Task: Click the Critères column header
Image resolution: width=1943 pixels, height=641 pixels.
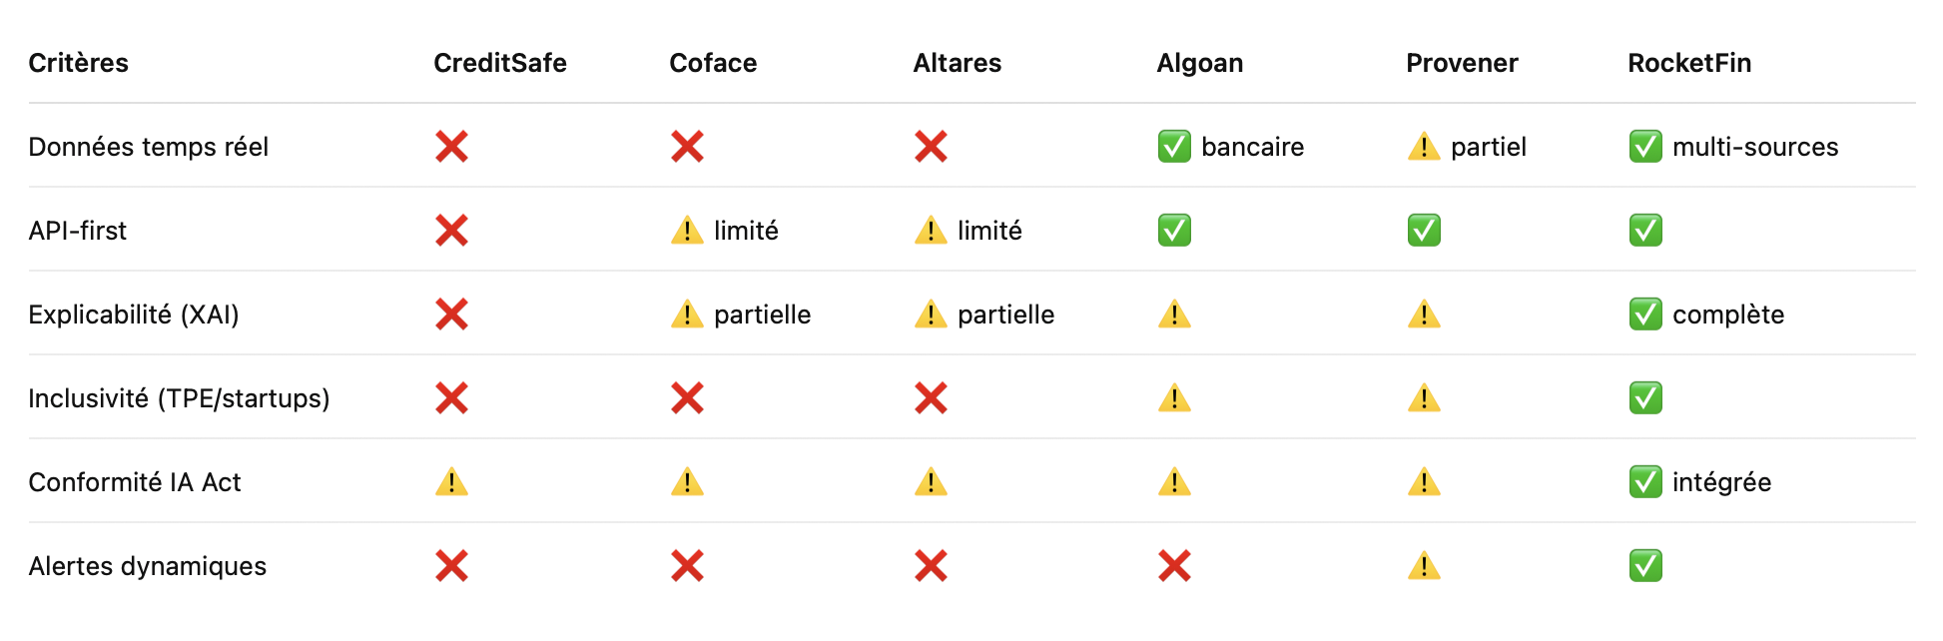Action: 79,63
